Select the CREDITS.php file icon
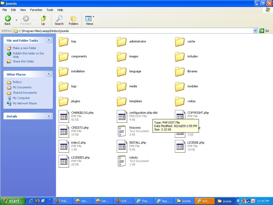 tap(64, 131)
